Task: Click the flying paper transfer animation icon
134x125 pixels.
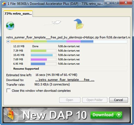Action: (56, 22)
